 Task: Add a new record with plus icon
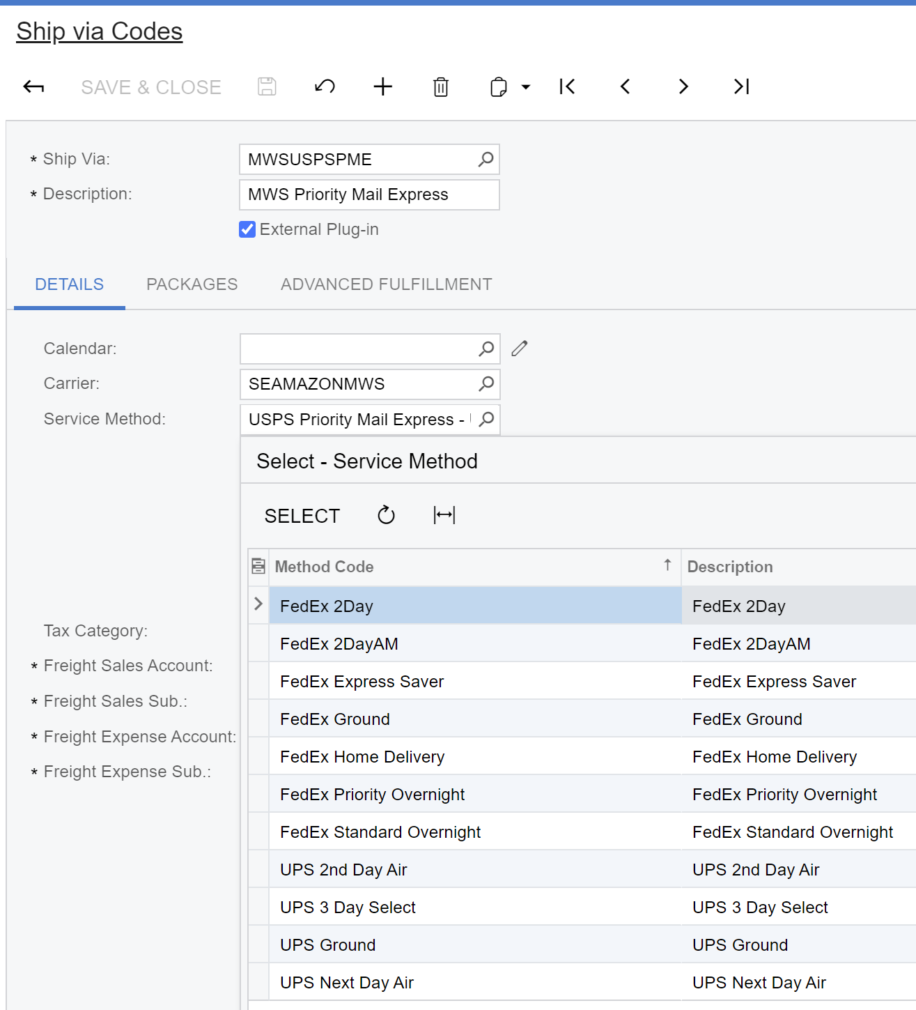(383, 87)
